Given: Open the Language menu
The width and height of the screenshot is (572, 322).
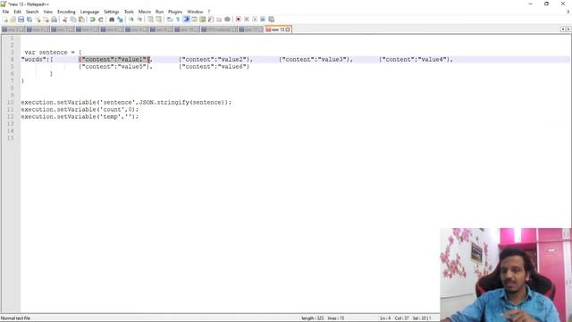Looking at the screenshot, I should click(x=89, y=12).
